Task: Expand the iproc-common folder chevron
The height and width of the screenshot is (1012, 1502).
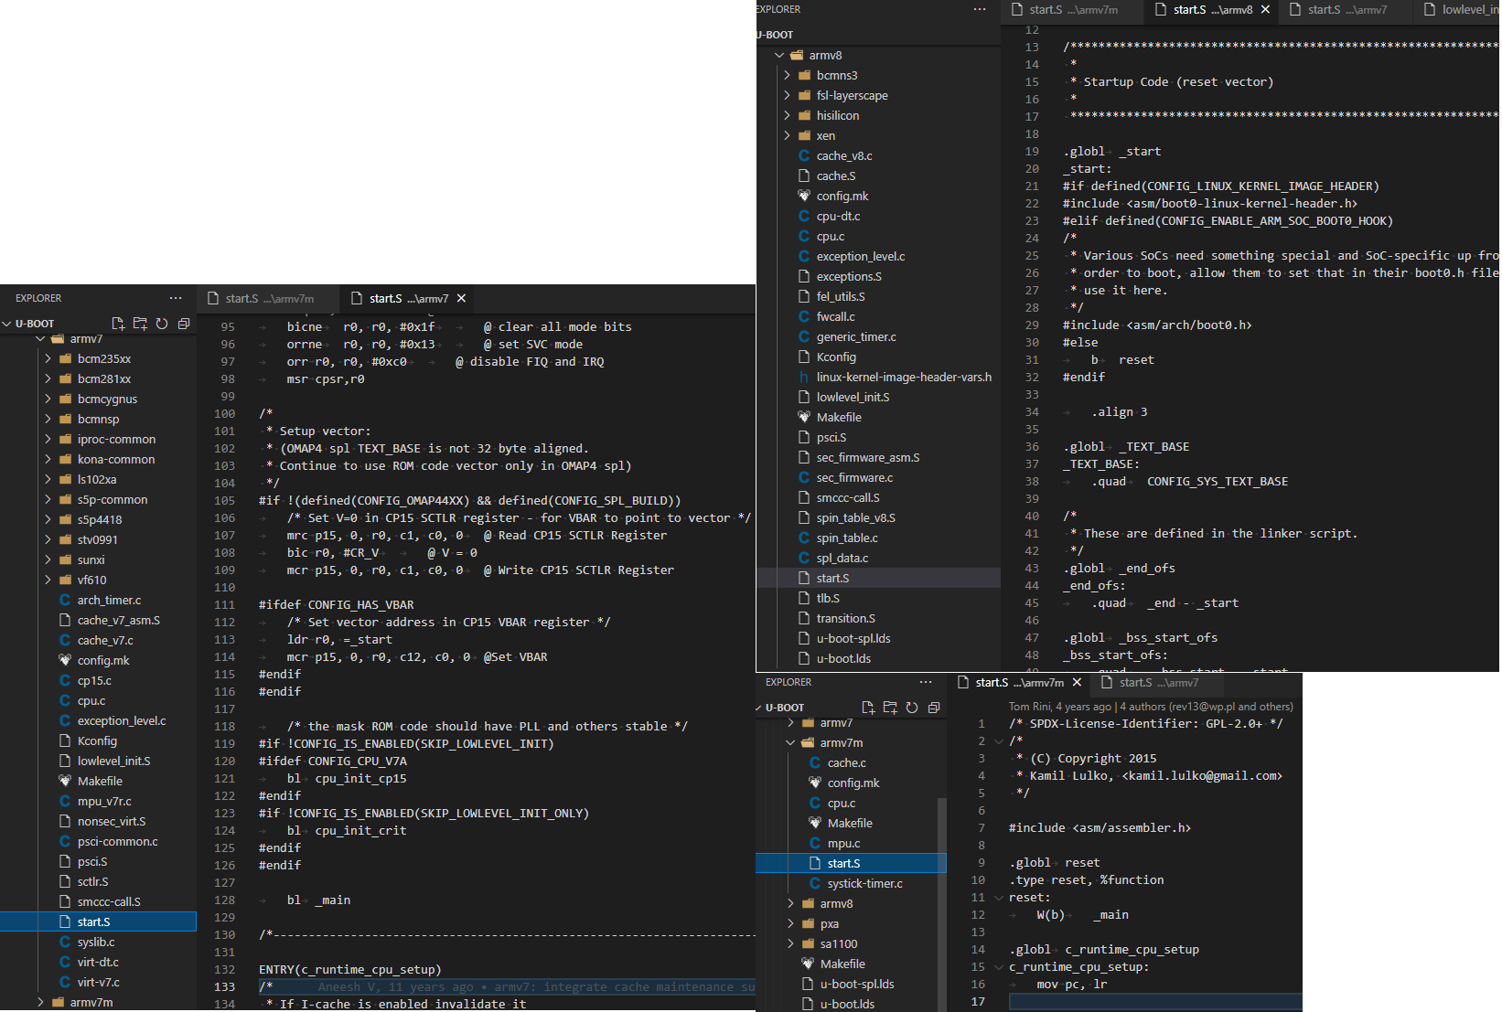Action: tap(48, 439)
